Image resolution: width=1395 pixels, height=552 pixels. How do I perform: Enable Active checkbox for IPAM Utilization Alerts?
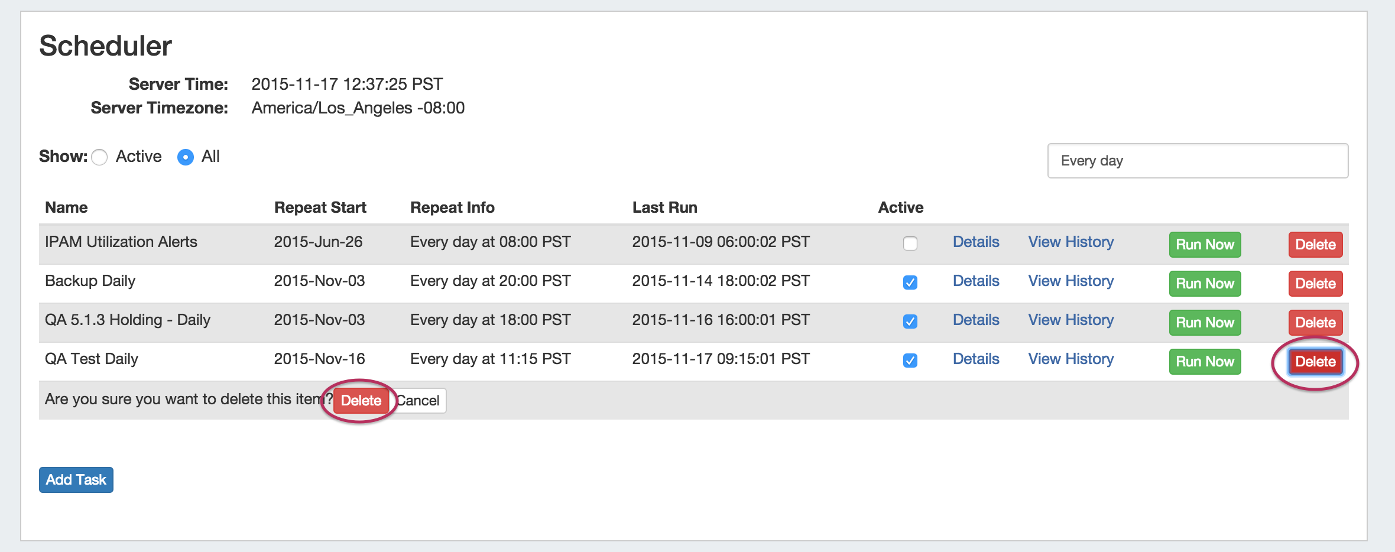(x=910, y=243)
